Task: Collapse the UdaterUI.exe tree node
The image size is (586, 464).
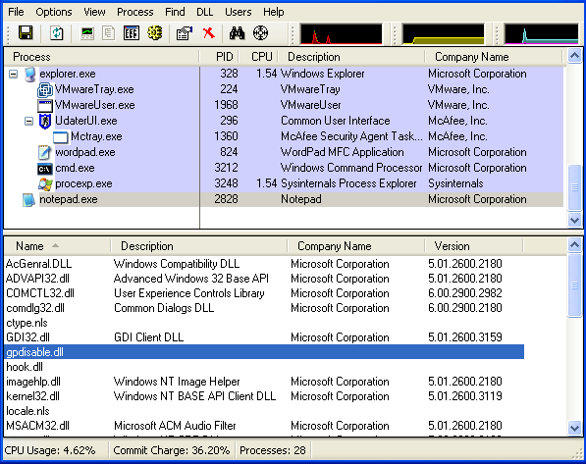Action: [28, 121]
